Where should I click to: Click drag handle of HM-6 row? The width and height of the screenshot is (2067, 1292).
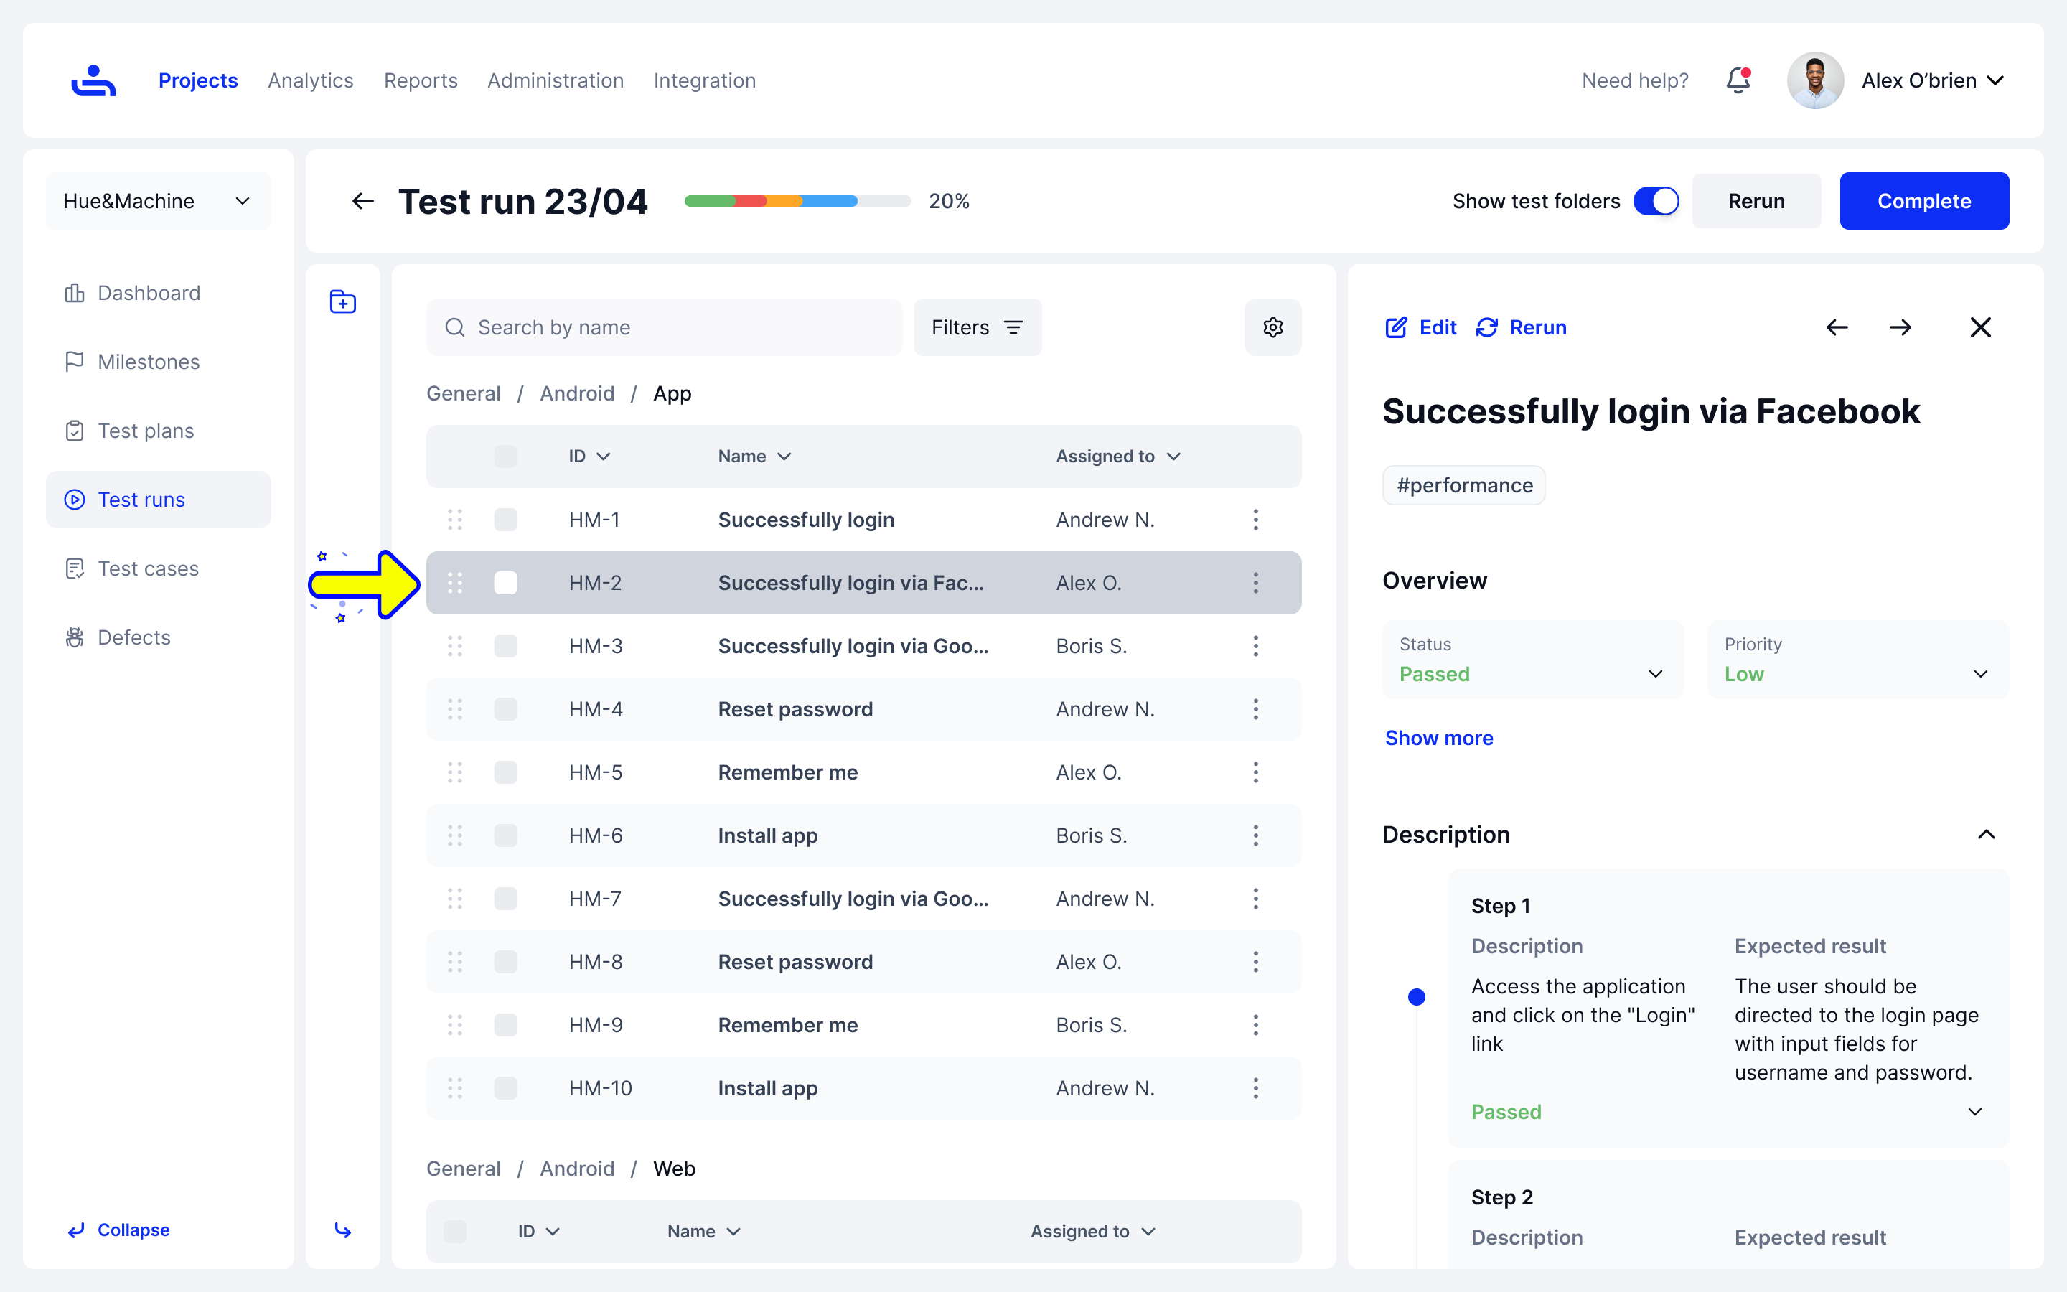point(454,835)
